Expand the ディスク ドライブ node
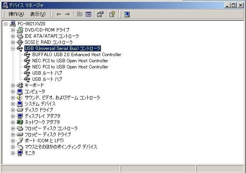This screenshot has height=173, width=246. coord(13,110)
